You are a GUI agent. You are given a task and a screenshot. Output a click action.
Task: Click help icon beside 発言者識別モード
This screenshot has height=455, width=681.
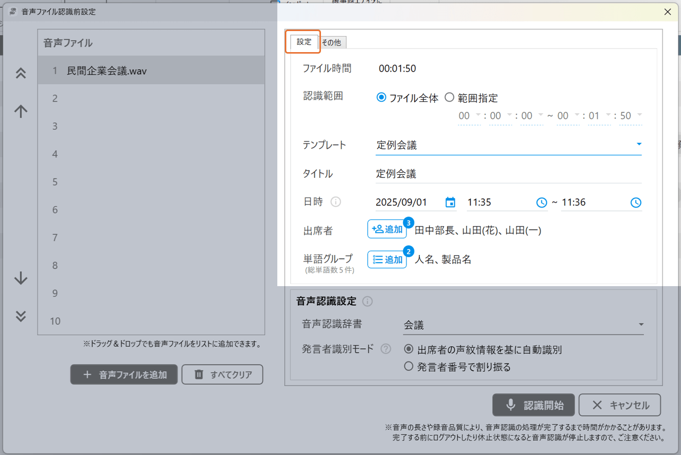coord(386,349)
